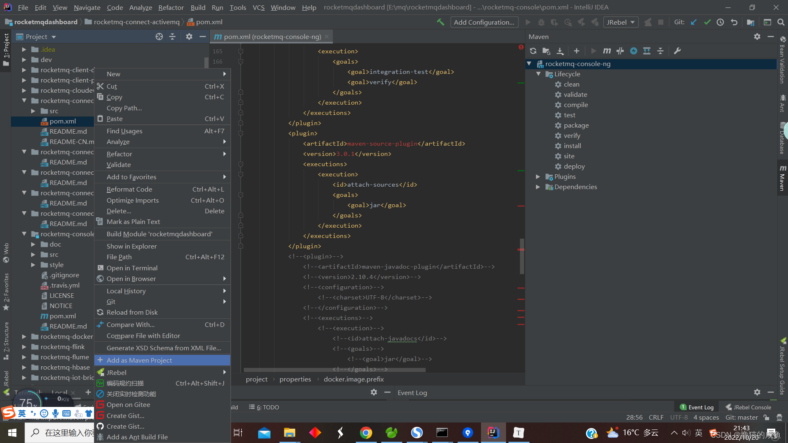The height and width of the screenshot is (443, 788).
Task: Click Execute Maven Goal m icon
Action: tap(607, 51)
